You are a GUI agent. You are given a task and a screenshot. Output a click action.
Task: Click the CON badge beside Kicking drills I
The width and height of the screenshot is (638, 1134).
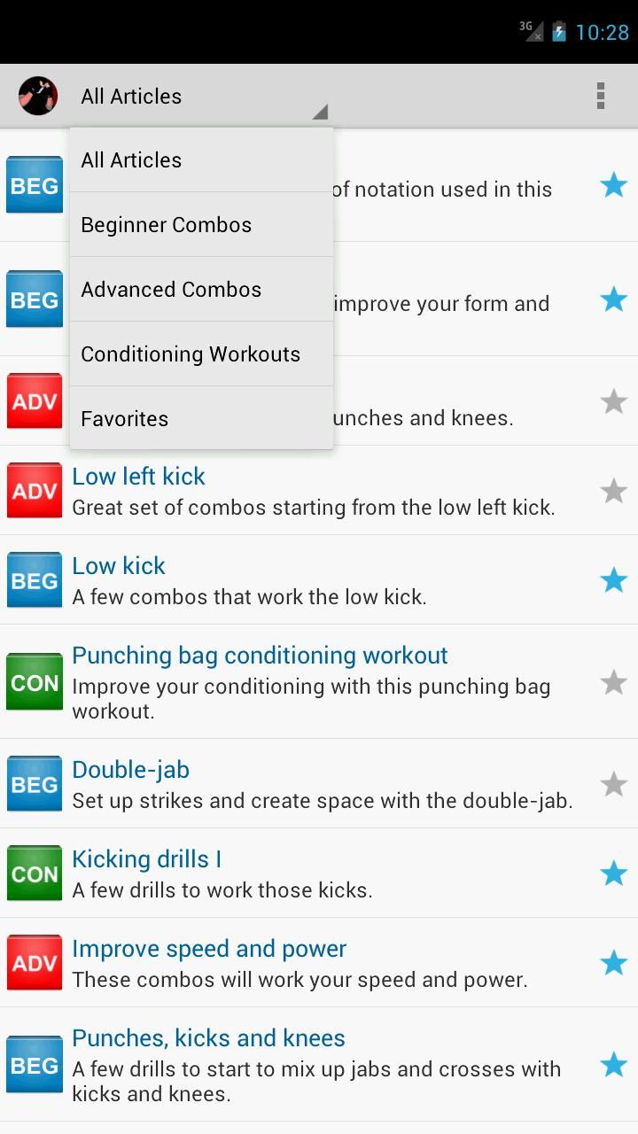click(x=34, y=874)
